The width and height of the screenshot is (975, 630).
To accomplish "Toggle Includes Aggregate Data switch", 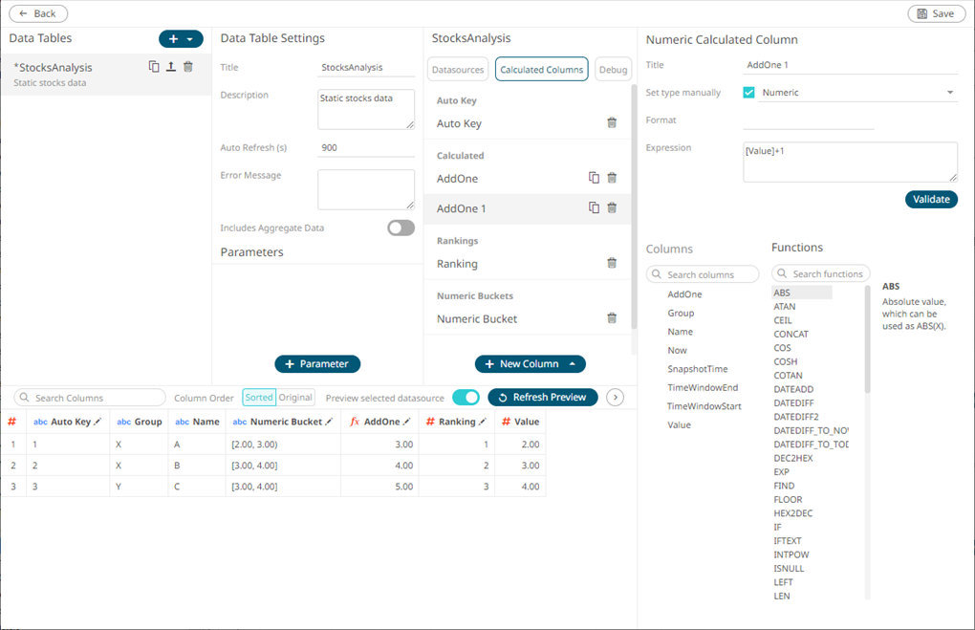I will (x=401, y=228).
